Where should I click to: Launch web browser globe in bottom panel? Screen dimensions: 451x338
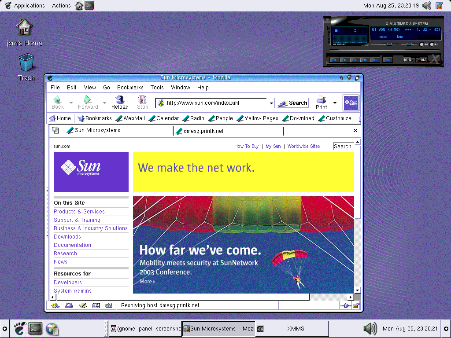(52, 329)
